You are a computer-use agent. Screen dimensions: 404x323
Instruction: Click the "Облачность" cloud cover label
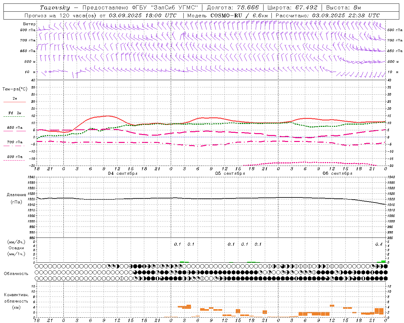click(x=16, y=274)
